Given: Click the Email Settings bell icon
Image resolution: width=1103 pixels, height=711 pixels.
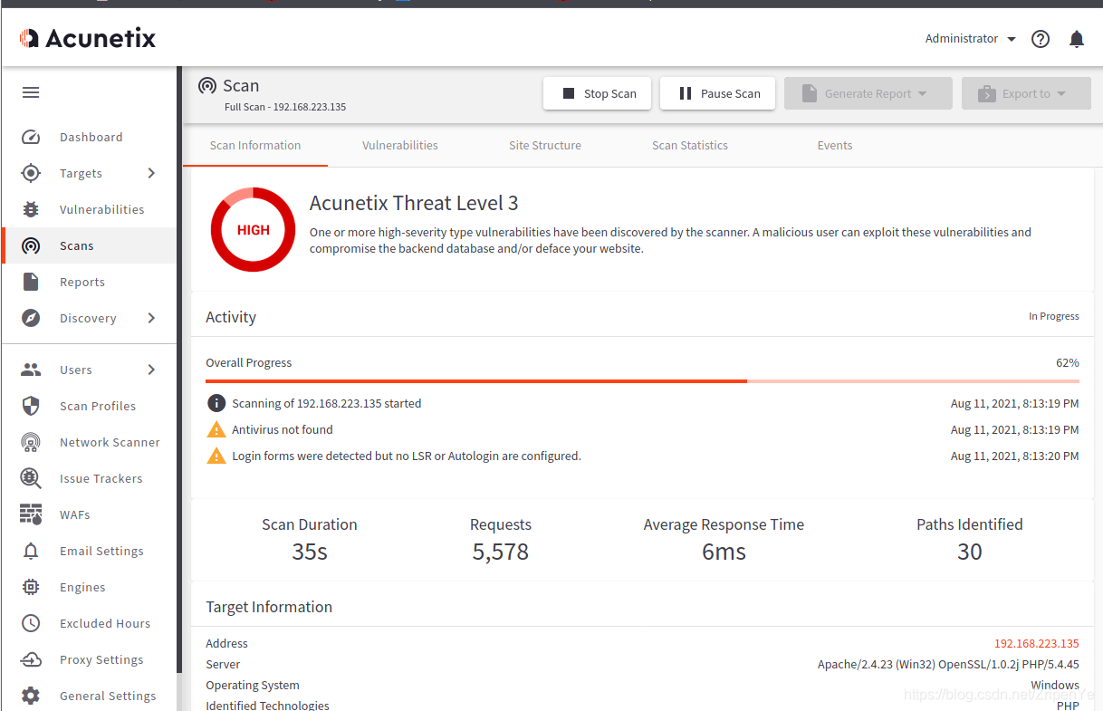Looking at the screenshot, I should coord(31,551).
